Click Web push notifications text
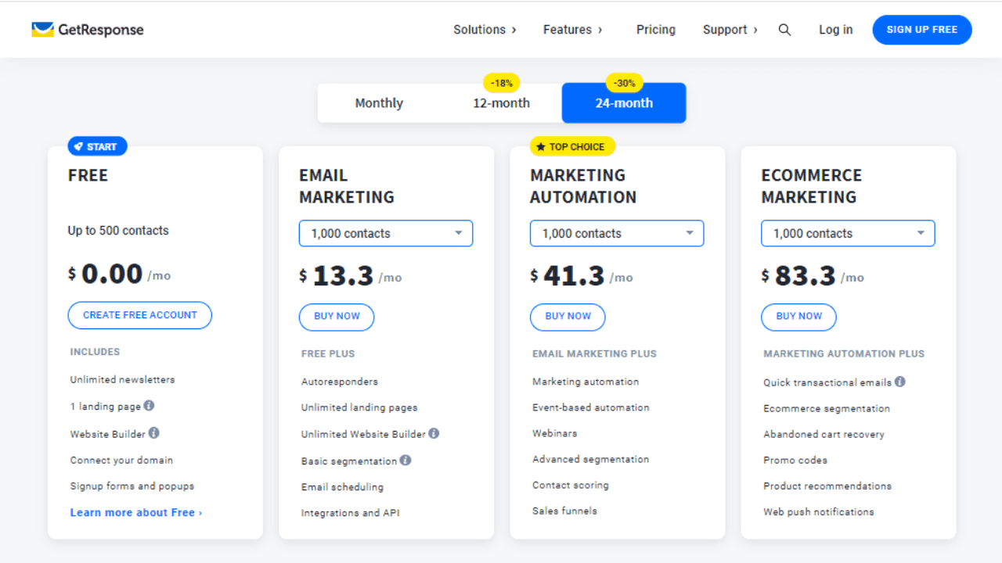 pos(819,511)
